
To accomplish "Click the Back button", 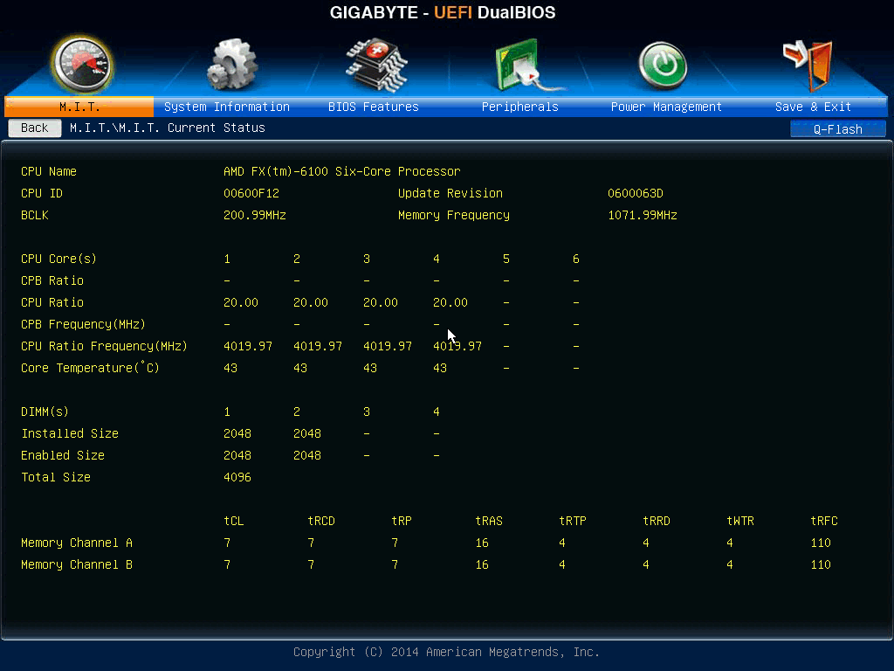I will 35,128.
